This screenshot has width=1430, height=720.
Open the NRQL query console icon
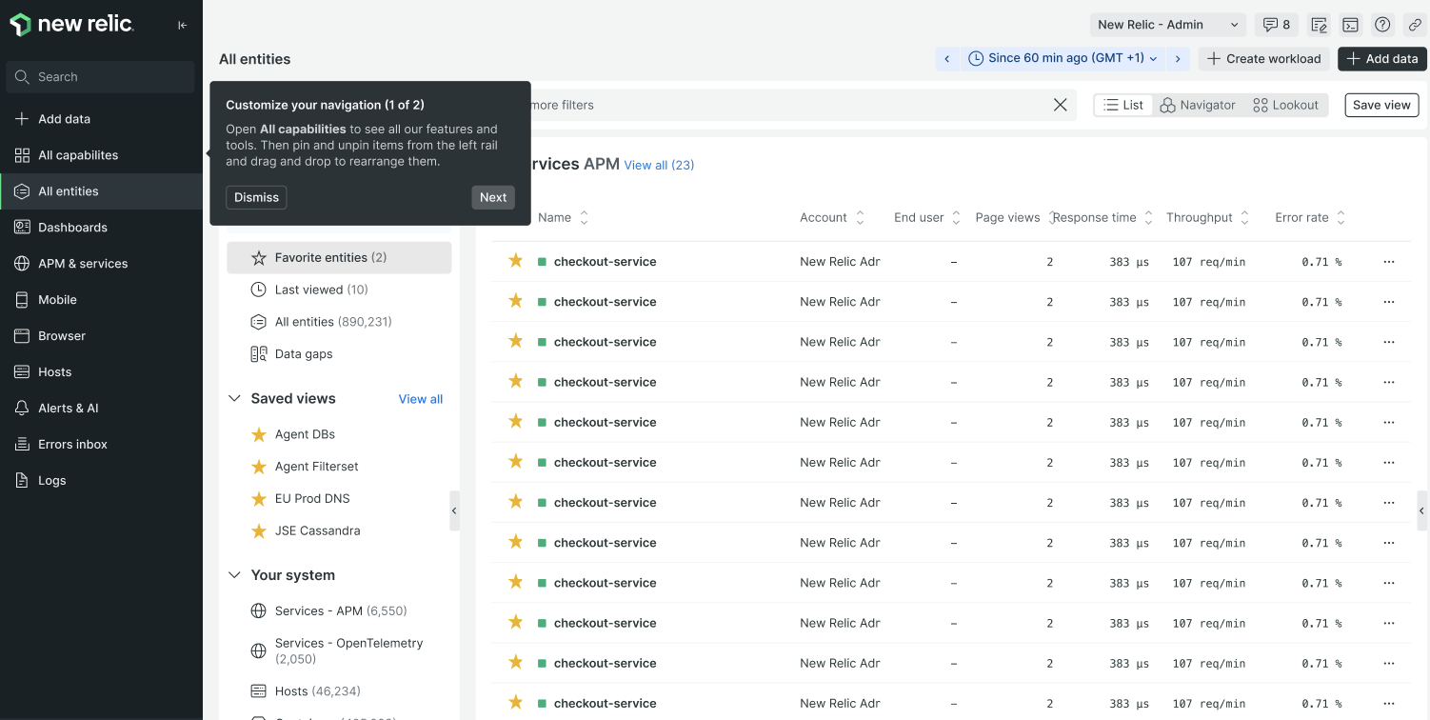point(1350,25)
